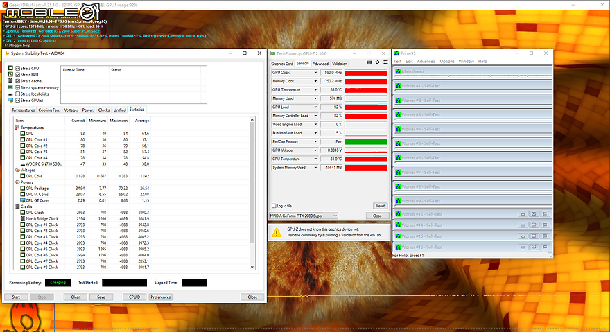610x332 pixels.
Task: Click the CPU chip icon beside Stress CPU
Action: [x=11, y=68]
